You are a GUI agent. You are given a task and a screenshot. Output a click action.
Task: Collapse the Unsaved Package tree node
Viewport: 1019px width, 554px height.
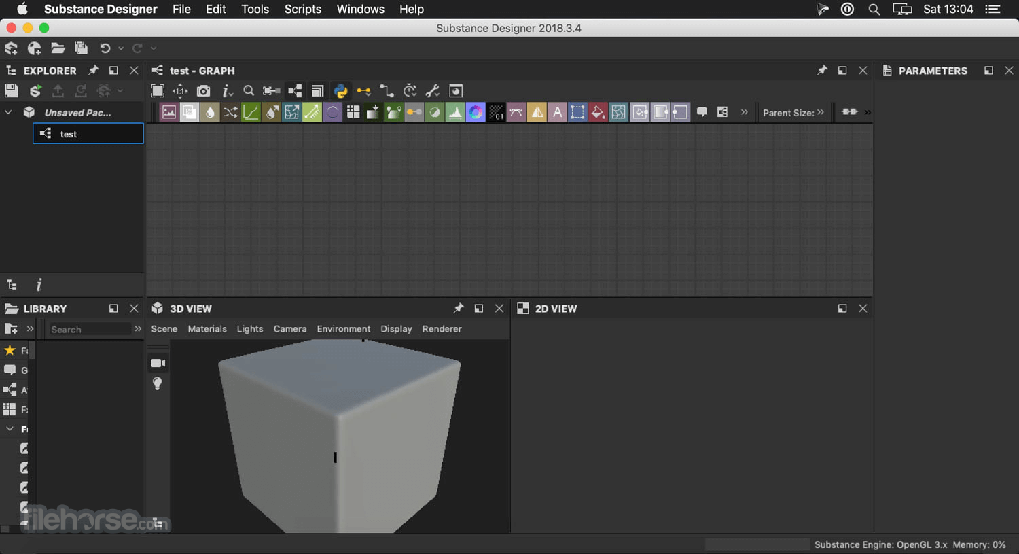click(x=8, y=112)
